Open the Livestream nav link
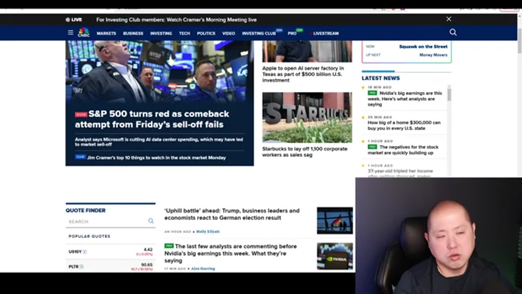Viewport: 522px width, 294px height. (x=326, y=33)
